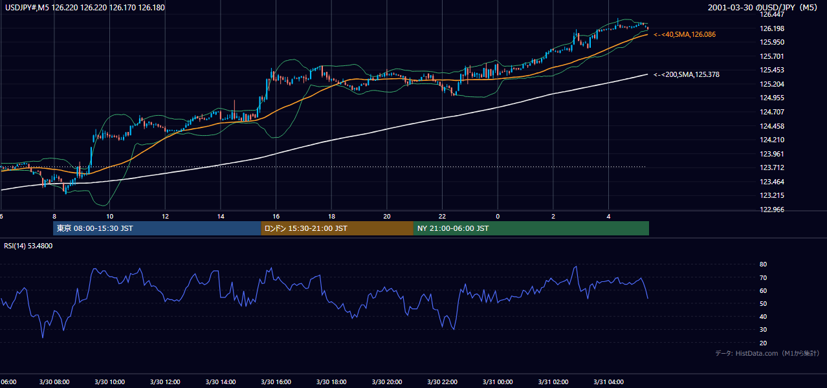Click RSI scale value 80
This screenshot has width=827, height=388.
(764, 264)
